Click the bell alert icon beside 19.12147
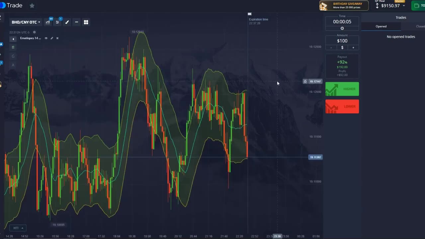The width and height of the screenshot is (425, 239). coord(305,81)
